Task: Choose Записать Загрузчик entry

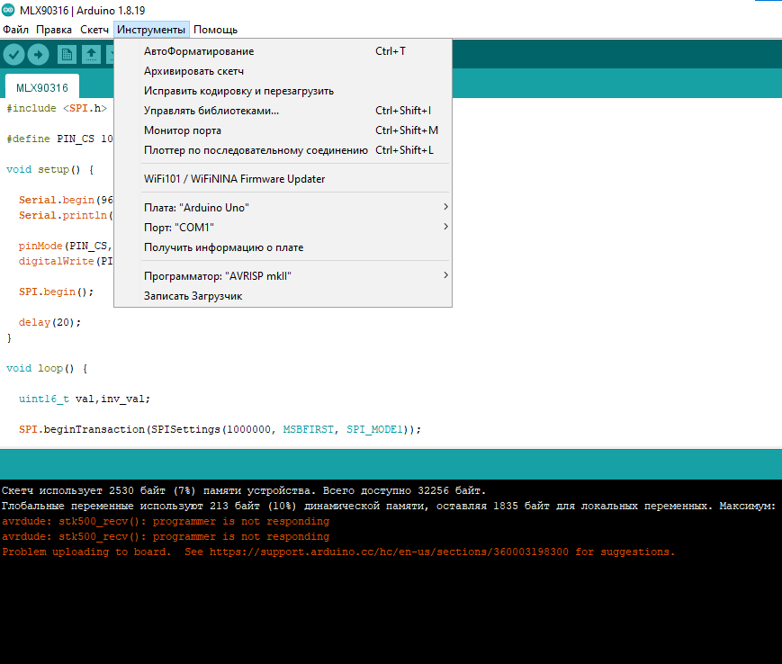Action: tap(283, 296)
